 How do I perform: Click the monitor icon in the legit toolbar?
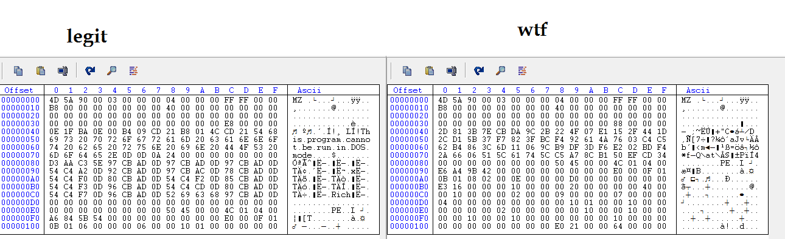62,70
